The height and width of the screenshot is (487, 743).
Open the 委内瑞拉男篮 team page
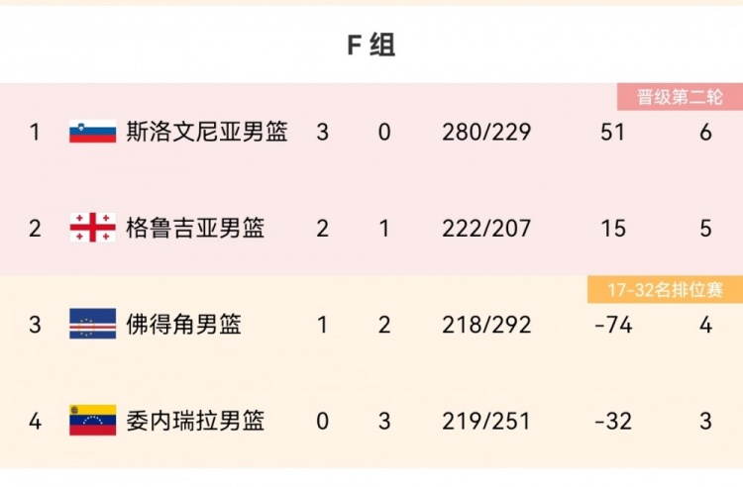pos(195,421)
